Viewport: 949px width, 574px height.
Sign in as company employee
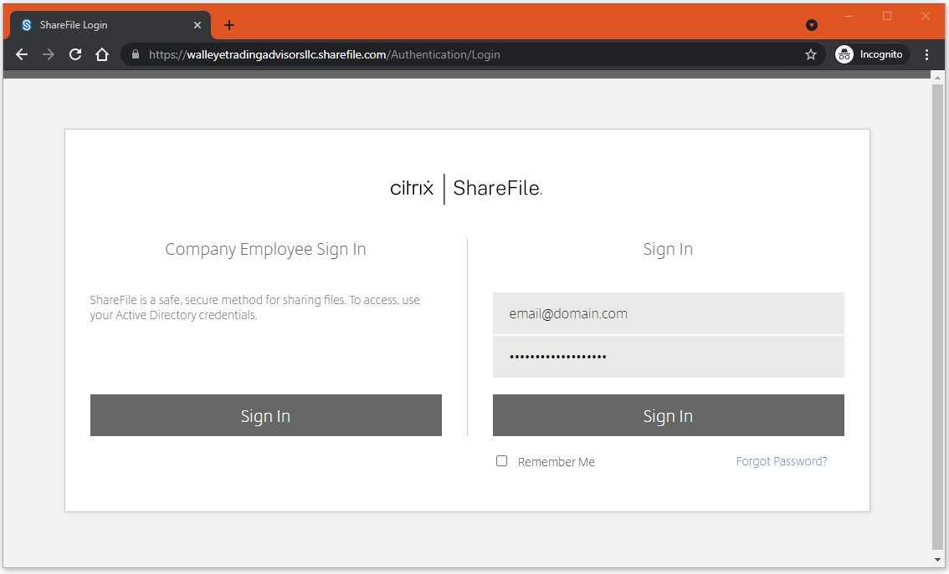coord(265,415)
